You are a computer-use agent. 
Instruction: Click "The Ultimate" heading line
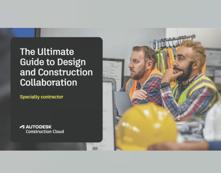(x=47, y=52)
